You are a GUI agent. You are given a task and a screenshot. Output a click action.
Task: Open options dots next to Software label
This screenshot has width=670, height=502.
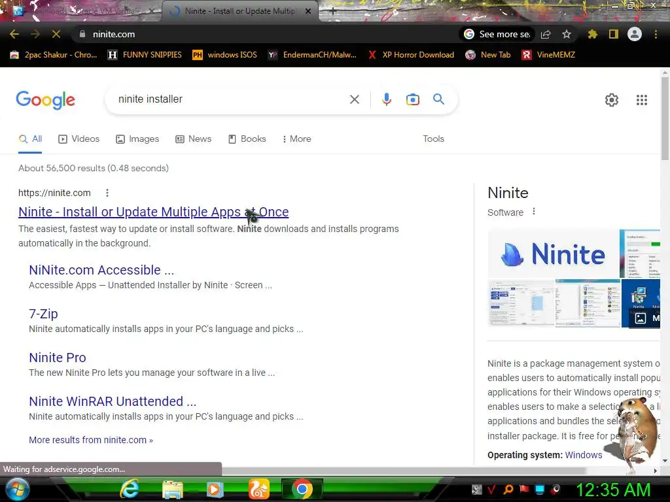pyautogui.click(x=534, y=211)
